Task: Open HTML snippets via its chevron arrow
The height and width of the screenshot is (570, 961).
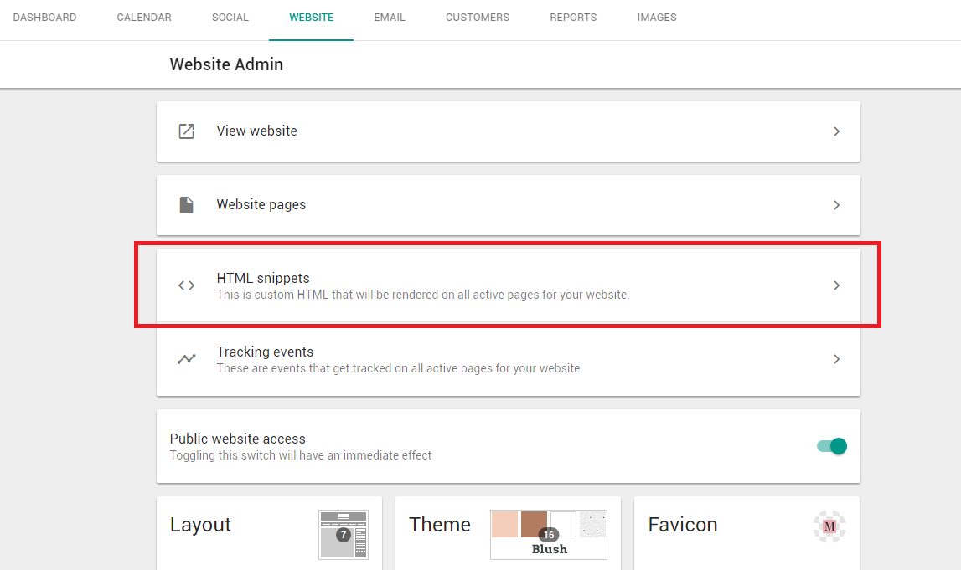Action: [836, 285]
